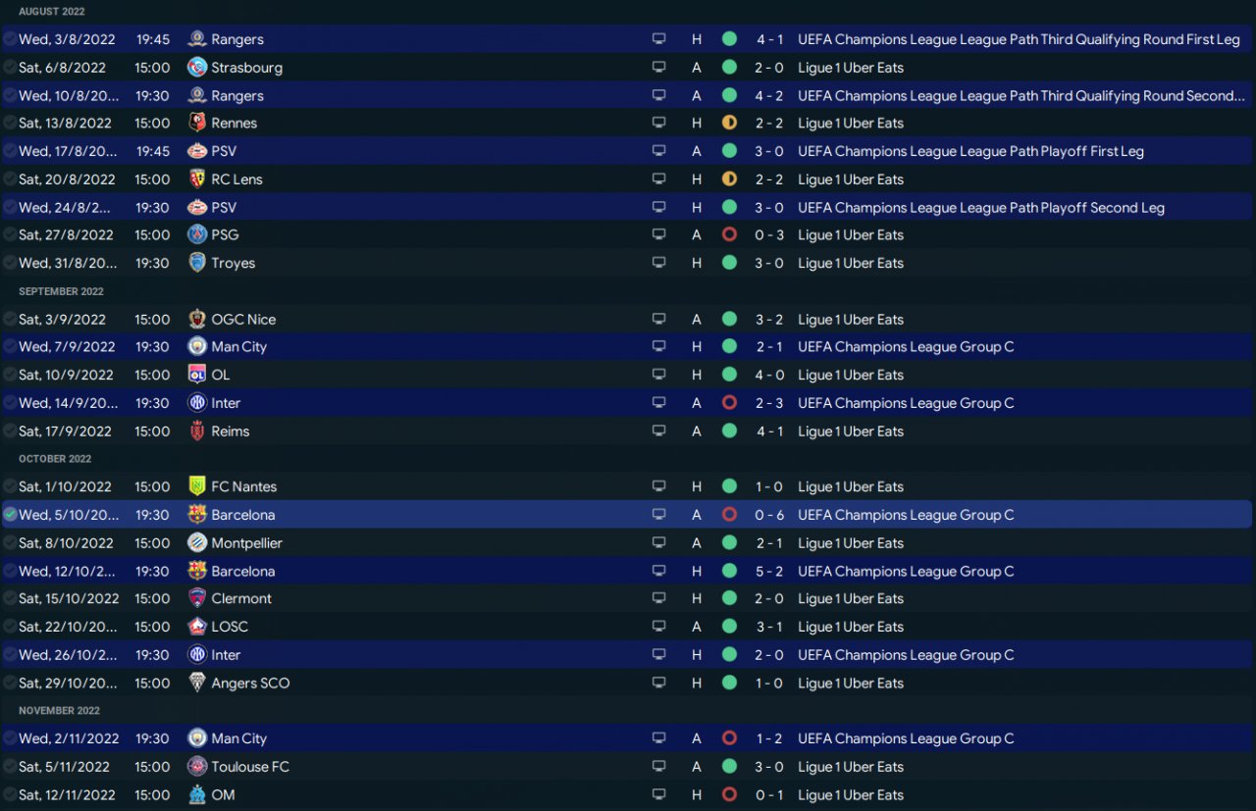Select the SEPTEMBER 2022 month header
Image resolution: width=1256 pixels, height=811 pixels.
point(61,291)
